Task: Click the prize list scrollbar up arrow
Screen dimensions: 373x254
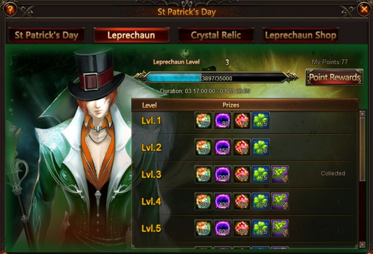Action: 363,114
